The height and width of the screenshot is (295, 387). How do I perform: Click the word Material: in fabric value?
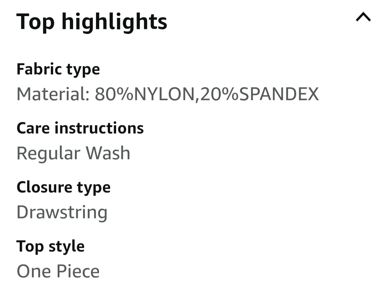pyautogui.click(x=53, y=94)
